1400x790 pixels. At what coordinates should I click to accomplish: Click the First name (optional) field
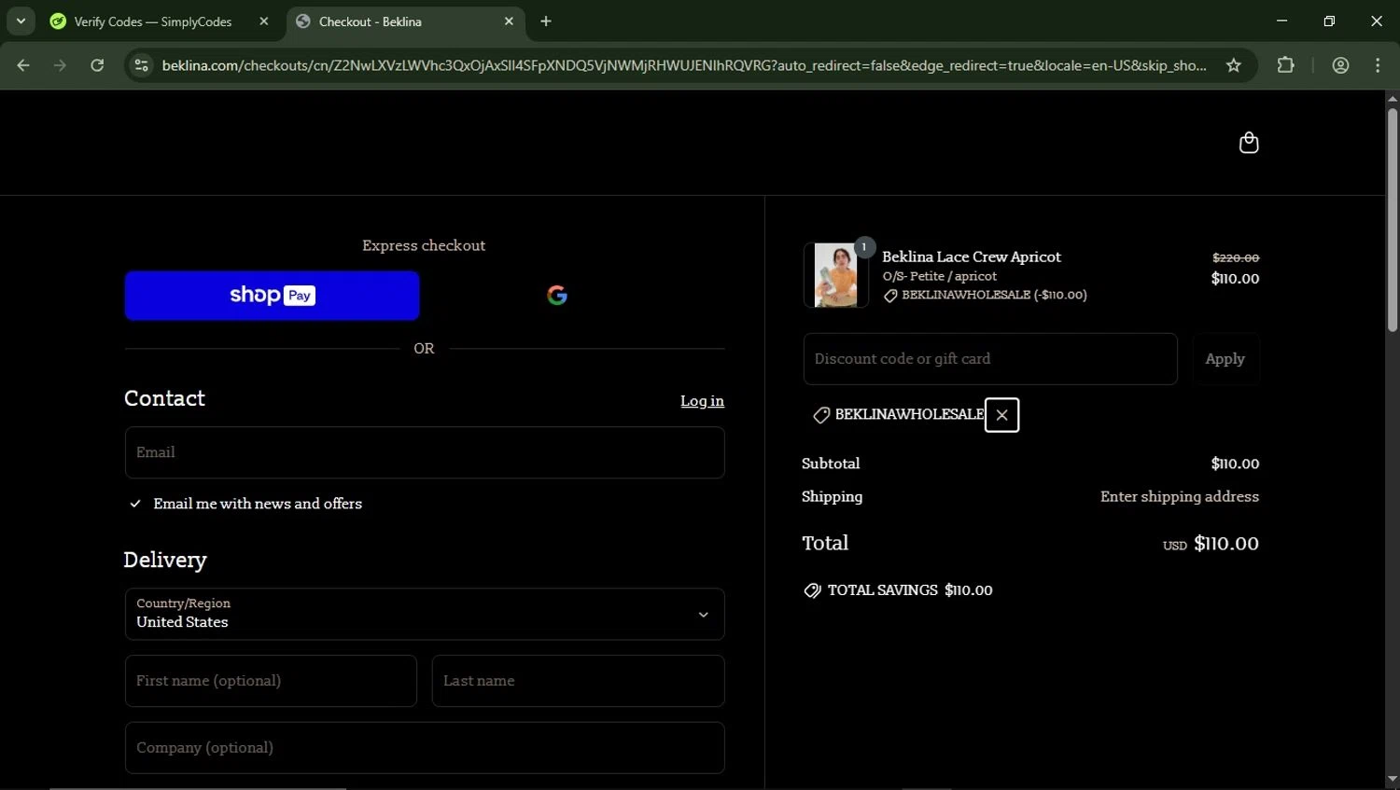tap(271, 681)
